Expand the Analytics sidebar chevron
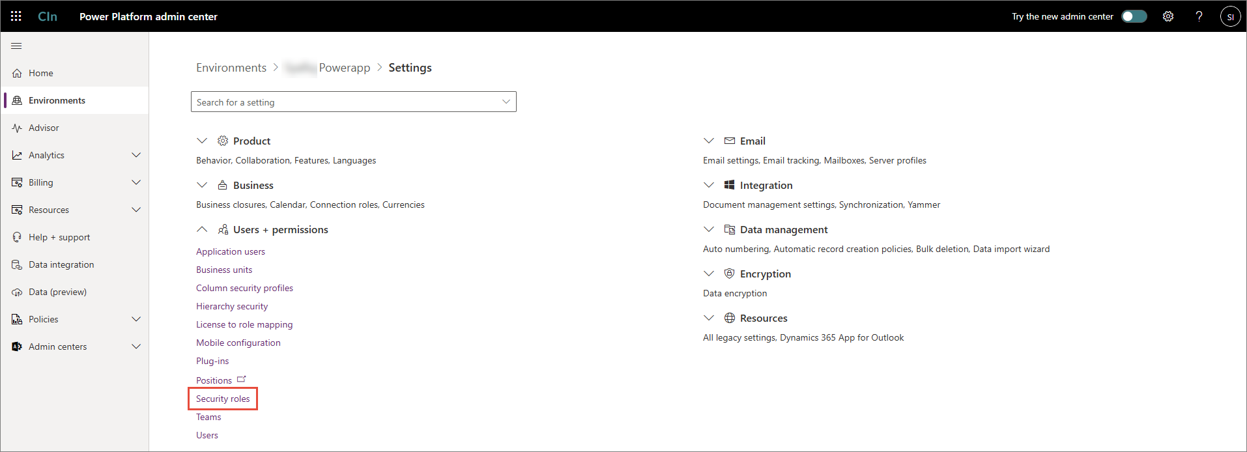The width and height of the screenshot is (1247, 452). point(136,155)
